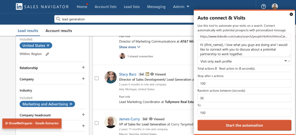Remove the United States filter chip
The image size is (296, 135).
tap(48, 45)
